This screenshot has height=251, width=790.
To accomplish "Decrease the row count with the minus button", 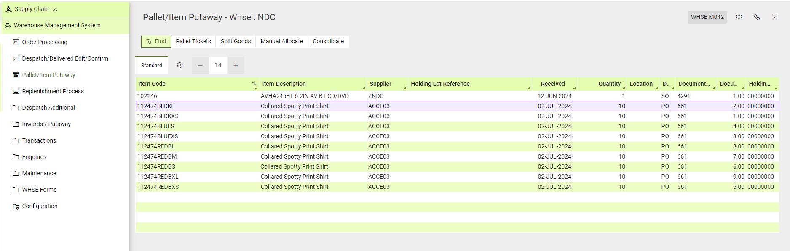I will (201, 65).
